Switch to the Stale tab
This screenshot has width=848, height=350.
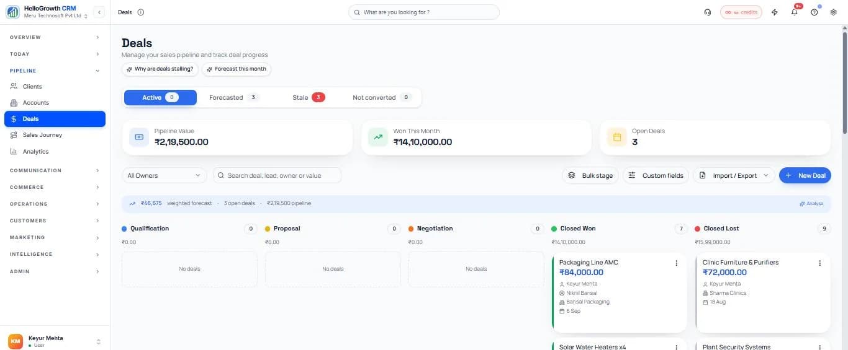[309, 97]
